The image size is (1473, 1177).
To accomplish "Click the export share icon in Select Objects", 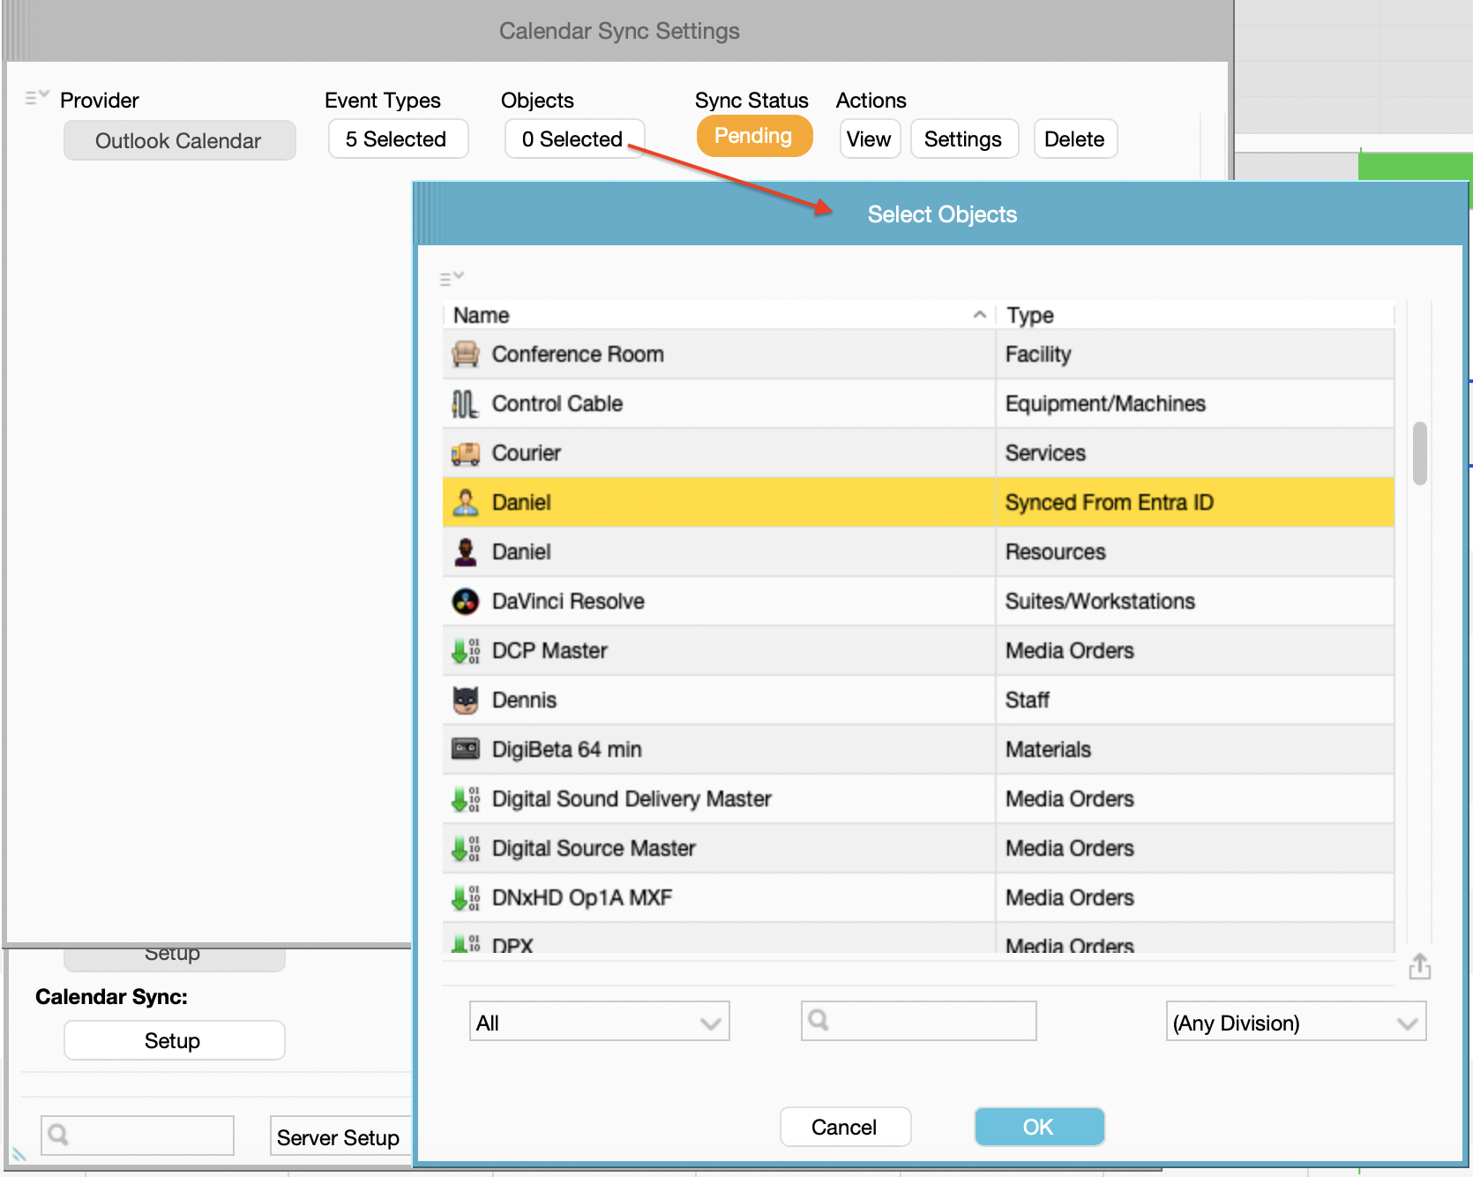I will tap(1419, 966).
